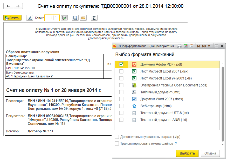Click the UTF-8 text document icon
The image size is (227, 160).
coord(134,113)
